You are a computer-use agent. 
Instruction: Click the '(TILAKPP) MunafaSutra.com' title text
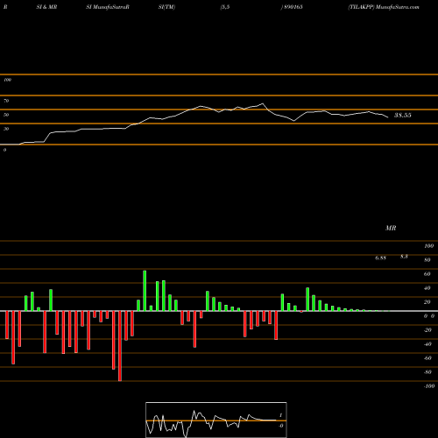(x=384, y=7)
